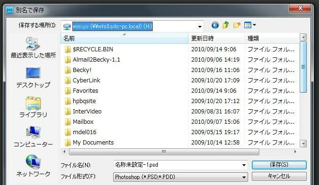Click the horizontal scrollbar left arrow

64,152
